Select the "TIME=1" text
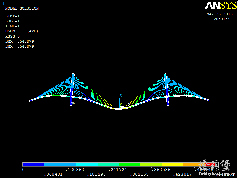Image resolution: width=238 pixels, height=178 pixels. (13, 26)
